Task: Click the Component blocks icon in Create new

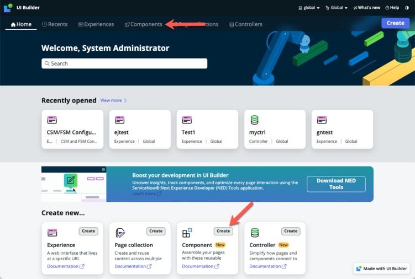Action: 187,233
